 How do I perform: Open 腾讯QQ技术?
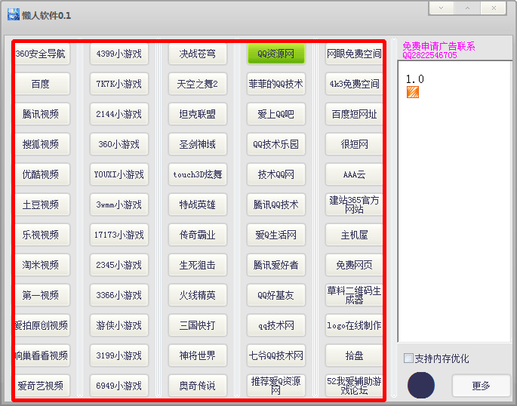[276, 205]
